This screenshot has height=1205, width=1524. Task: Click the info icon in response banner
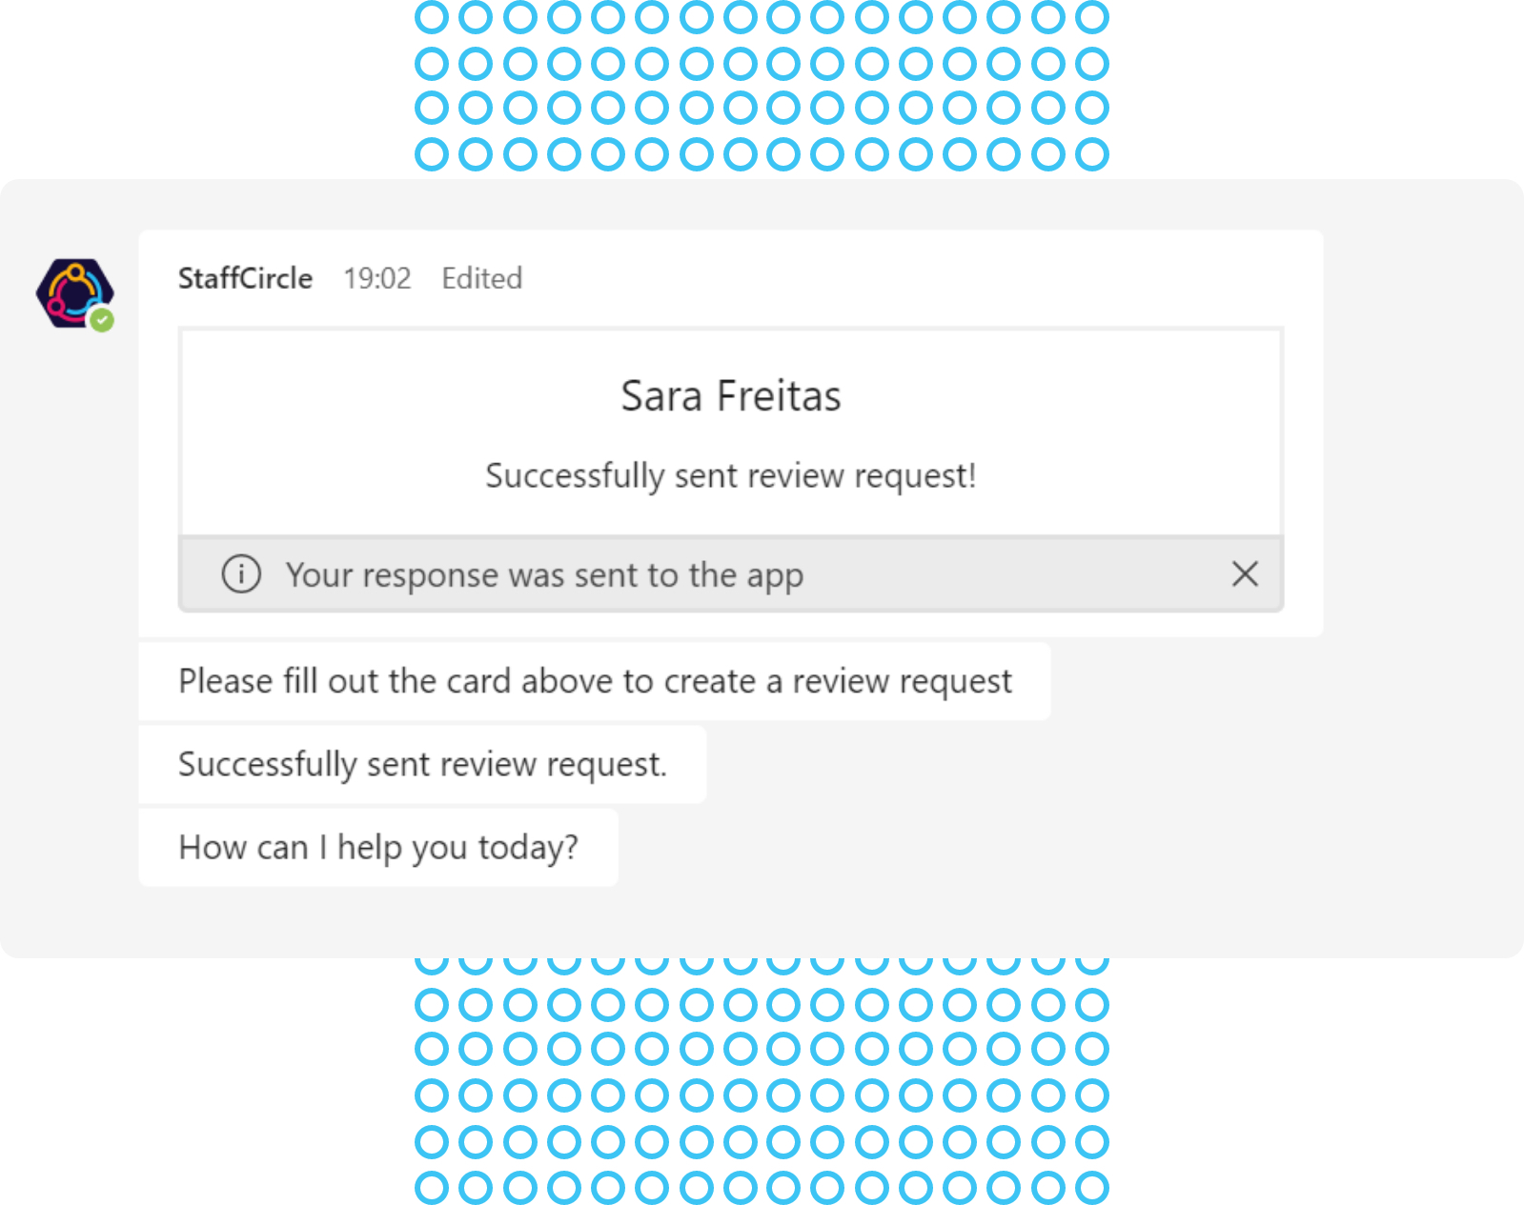click(x=241, y=574)
